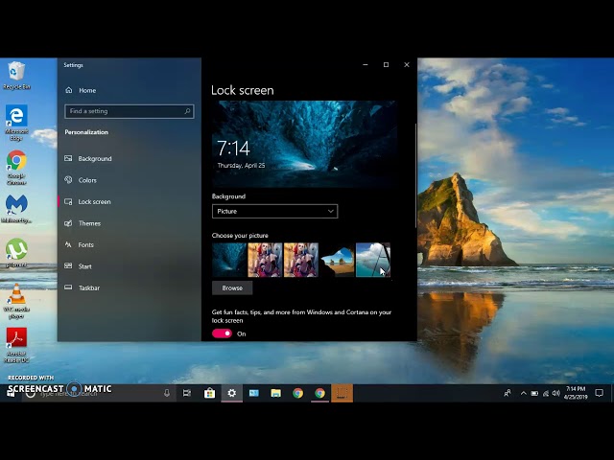Click the Personalization heading text
The height and width of the screenshot is (460, 614).
click(x=86, y=132)
